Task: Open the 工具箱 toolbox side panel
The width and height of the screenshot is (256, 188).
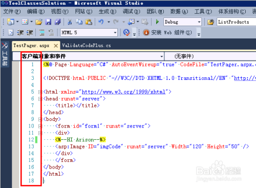Action: (x=5, y=54)
